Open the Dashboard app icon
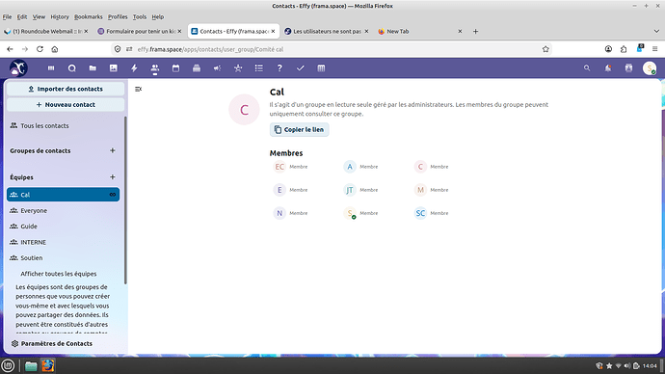The image size is (665, 374). point(51,67)
